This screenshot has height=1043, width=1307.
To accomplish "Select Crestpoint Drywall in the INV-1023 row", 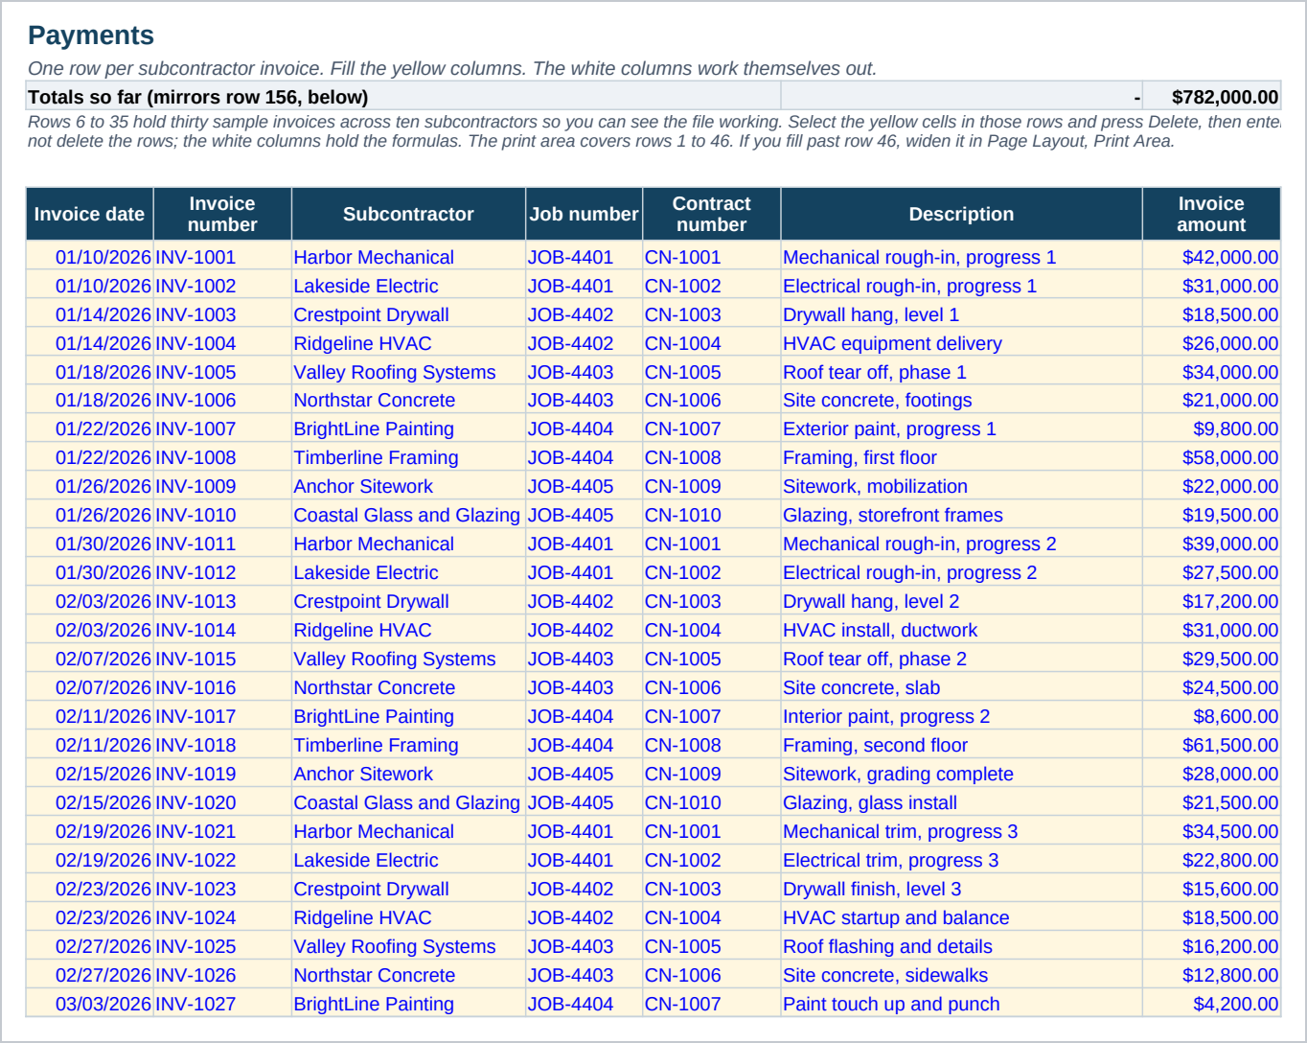I will point(408,889).
